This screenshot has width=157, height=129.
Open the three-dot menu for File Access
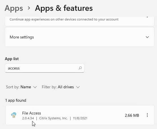(x=147, y=115)
